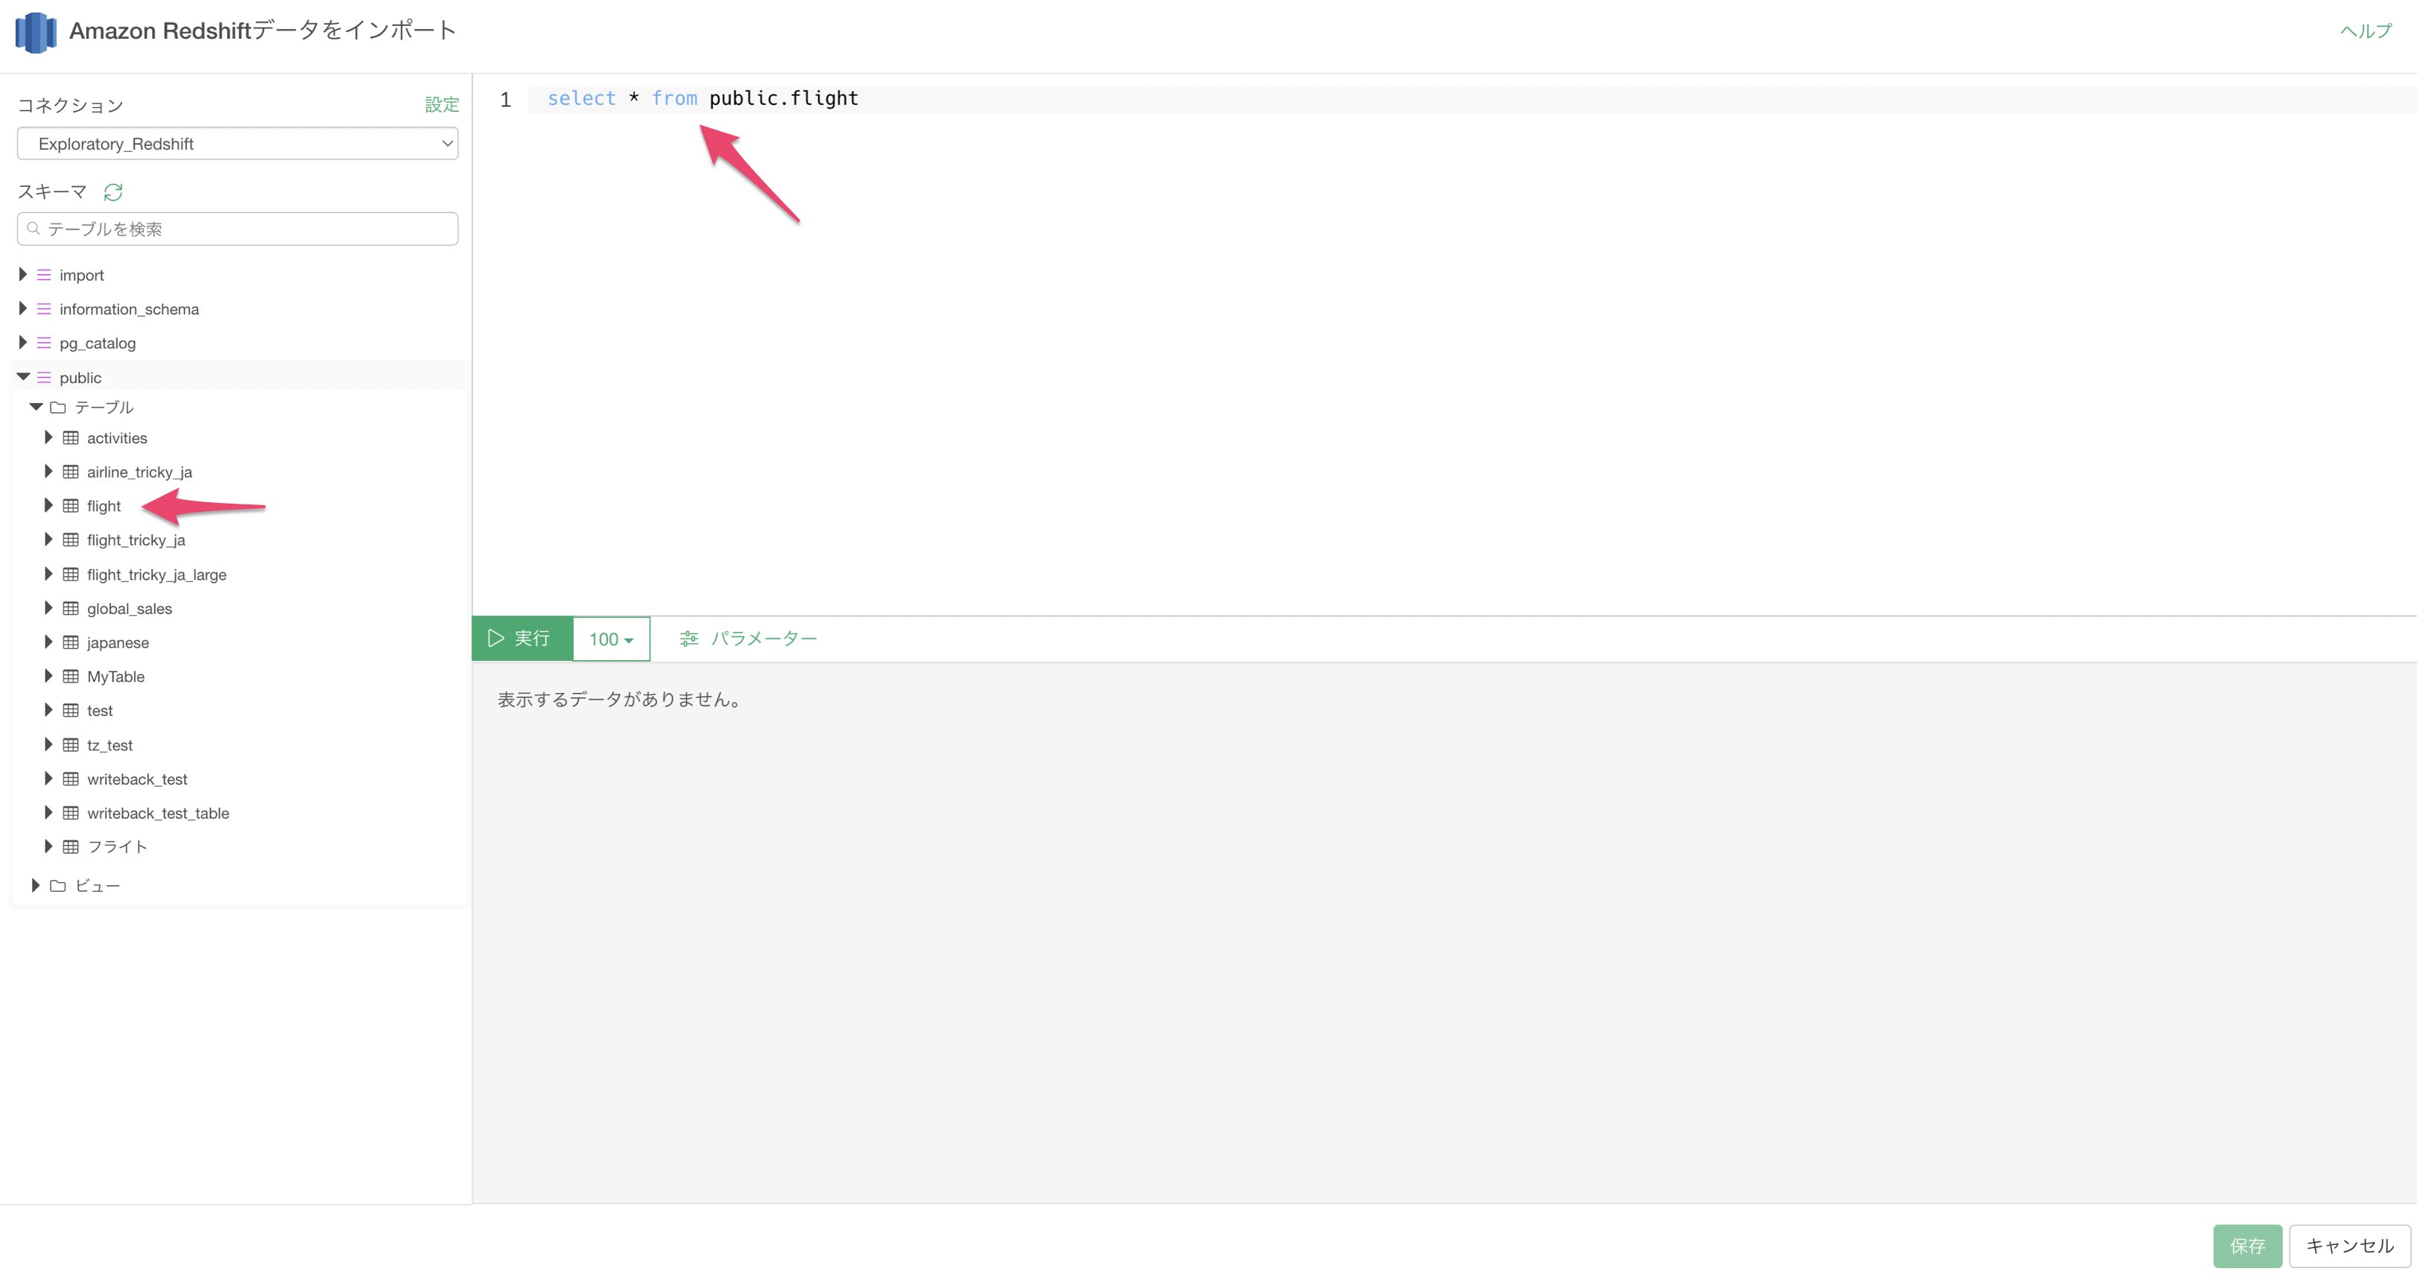Click the 保存 save button
The image size is (2417, 1277).
tap(2247, 1246)
